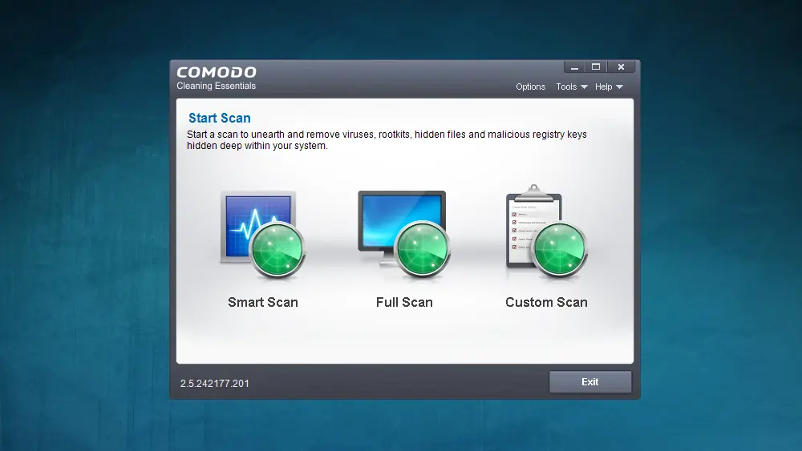Click the Custom Scan label
Image resolution: width=802 pixels, height=451 pixels.
pos(546,302)
